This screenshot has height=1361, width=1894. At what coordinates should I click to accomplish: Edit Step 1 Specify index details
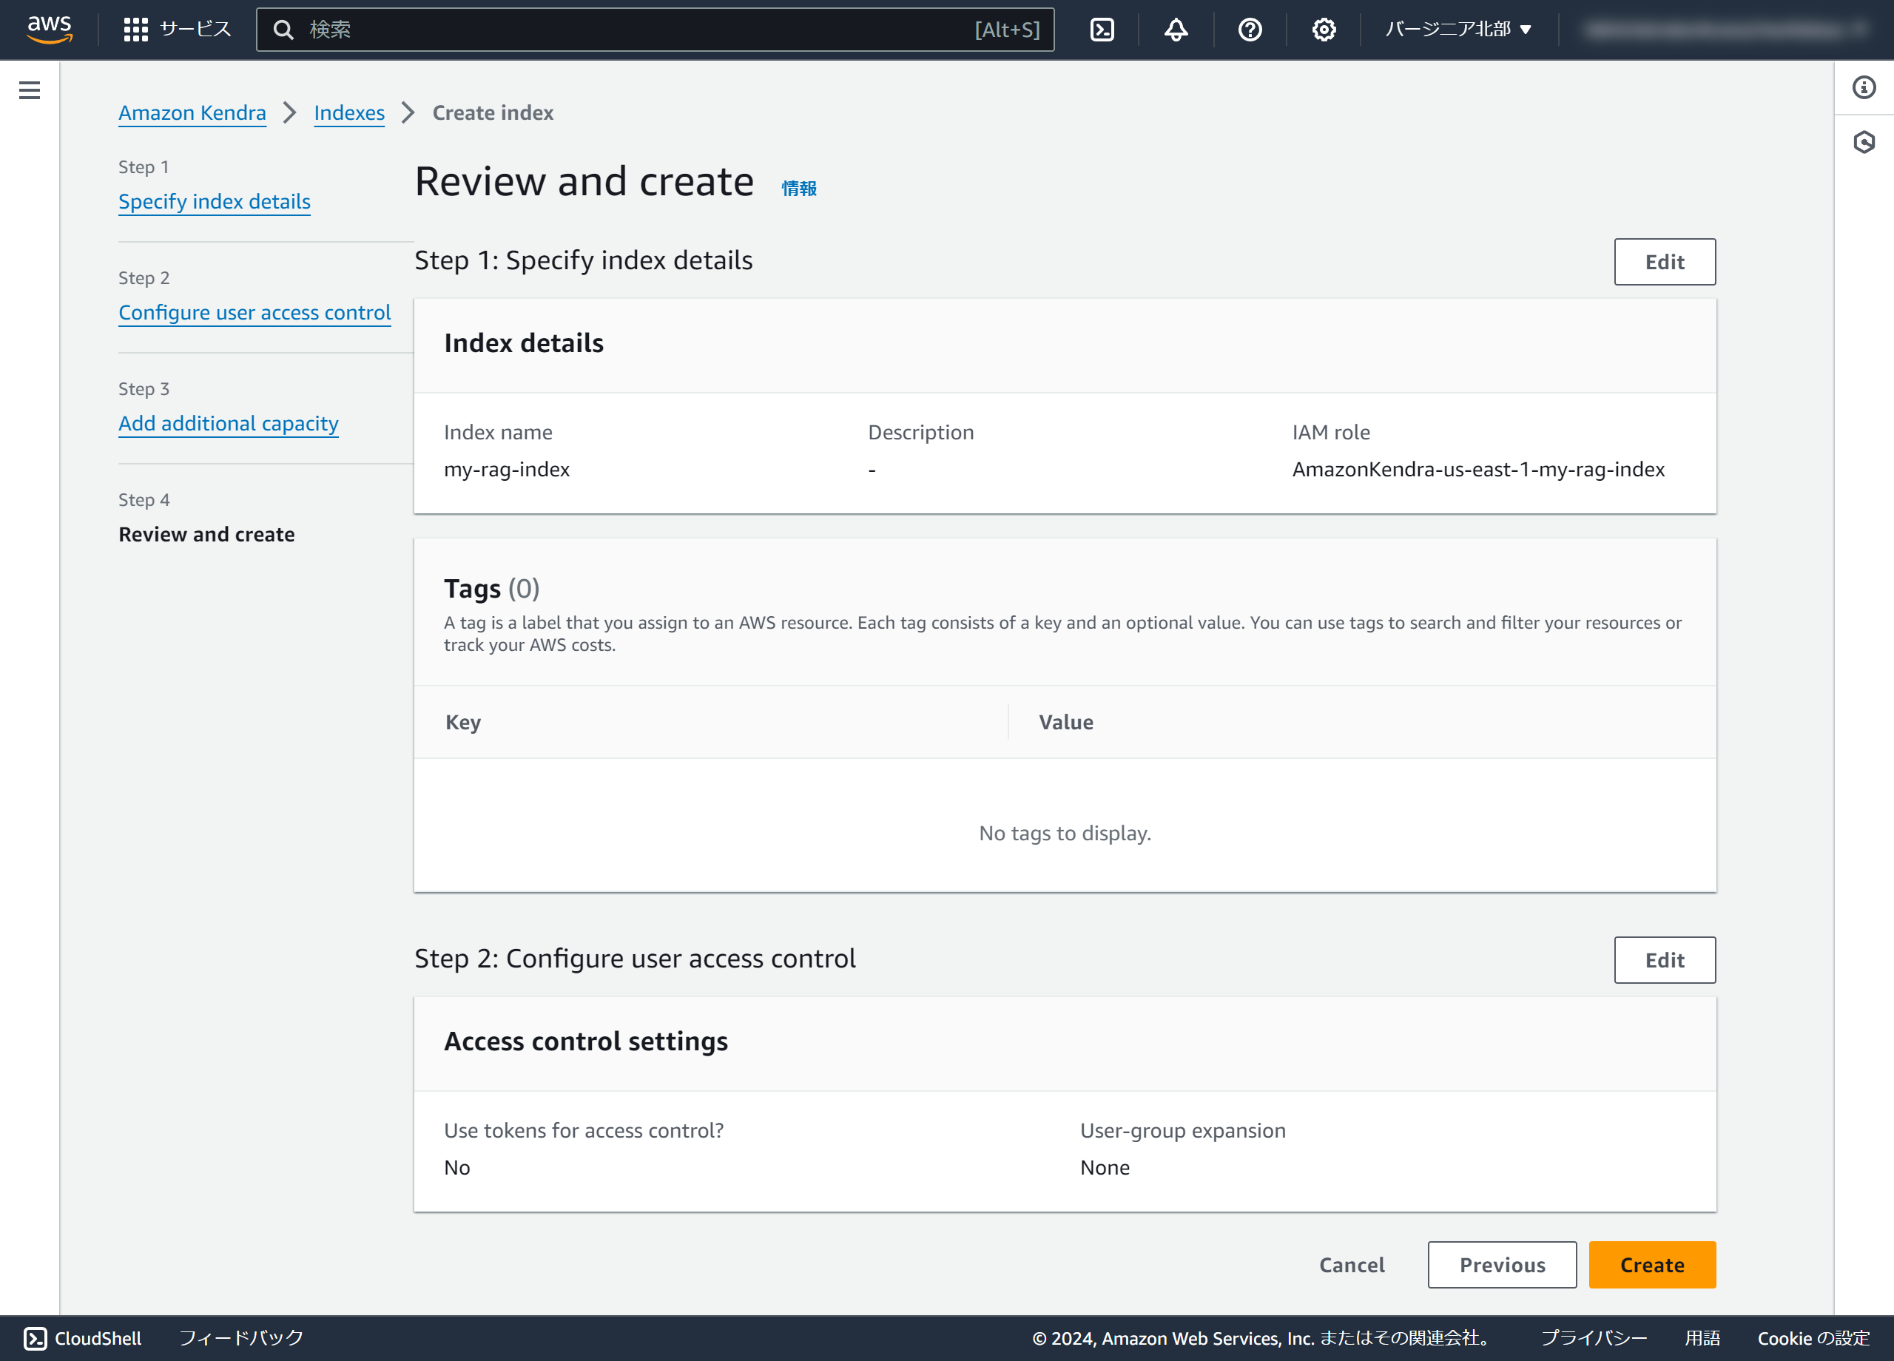point(1663,262)
